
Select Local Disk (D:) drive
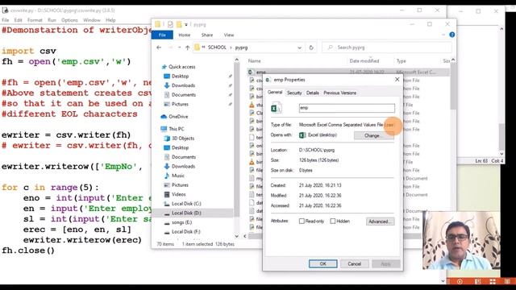tap(186, 213)
